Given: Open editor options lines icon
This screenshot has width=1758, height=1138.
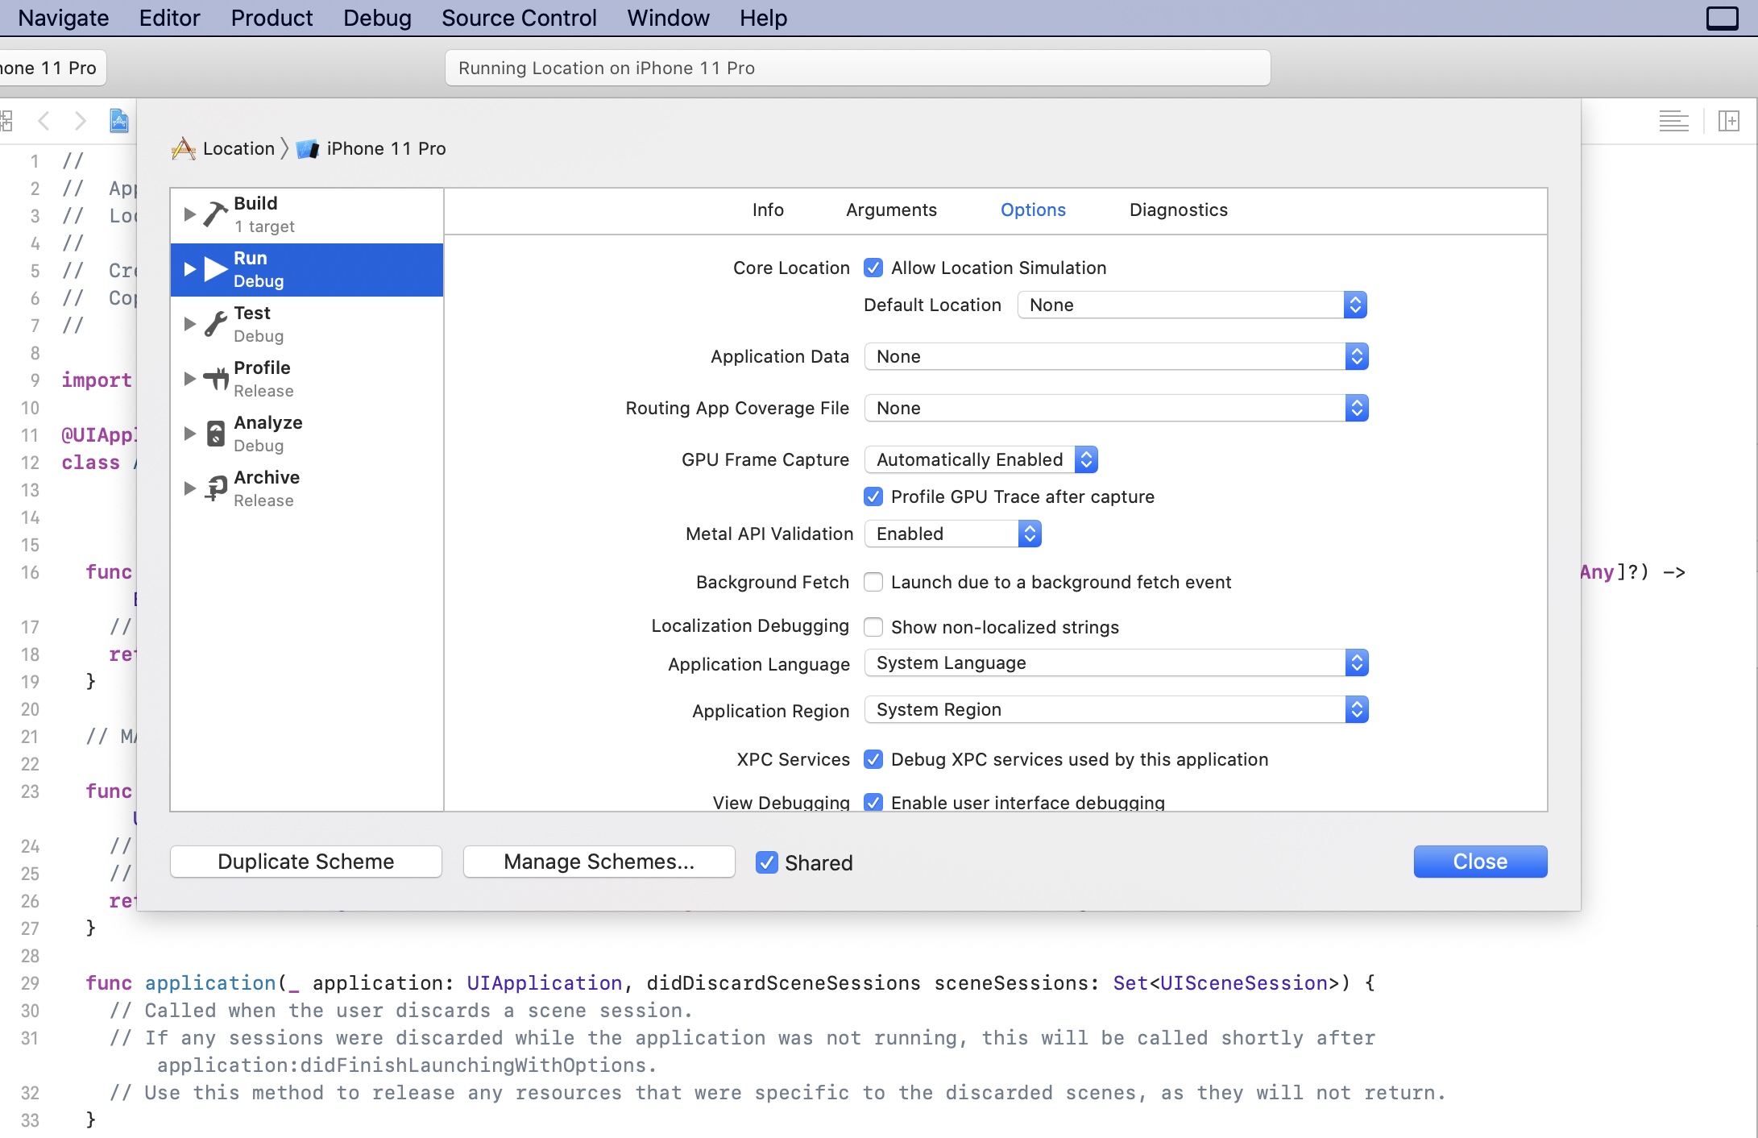Looking at the screenshot, I should [x=1673, y=121].
